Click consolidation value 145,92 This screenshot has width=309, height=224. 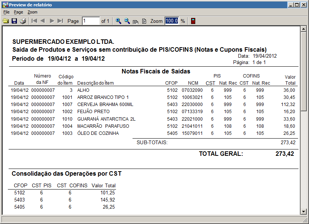click(x=108, y=200)
